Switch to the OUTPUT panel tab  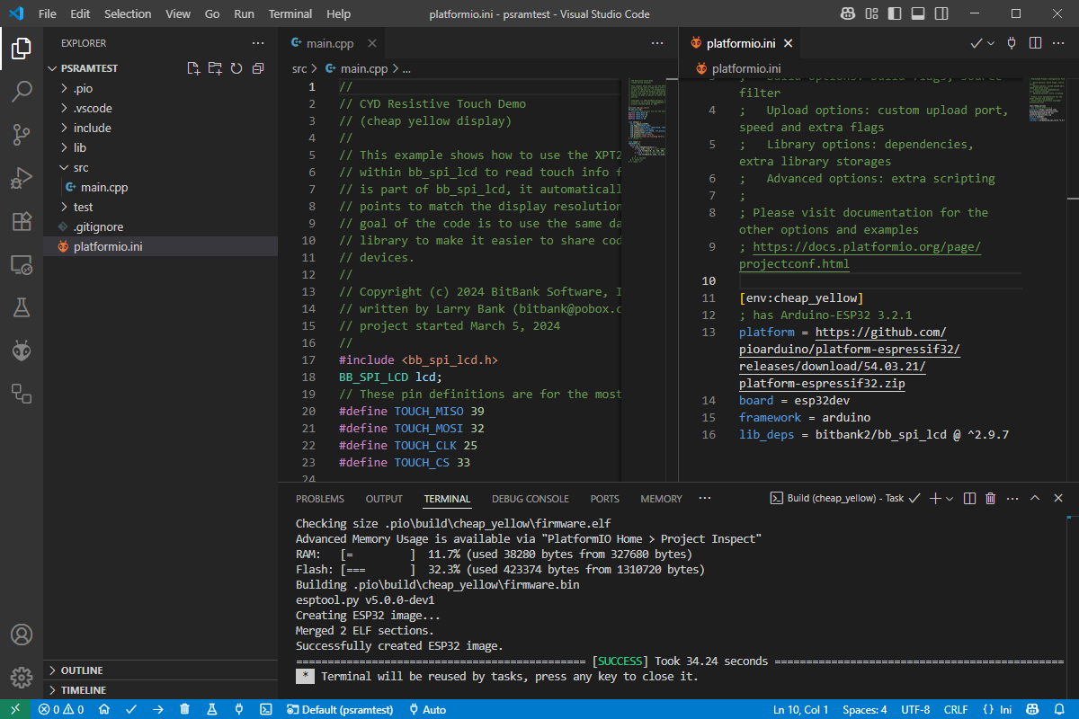[x=384, y=499]
